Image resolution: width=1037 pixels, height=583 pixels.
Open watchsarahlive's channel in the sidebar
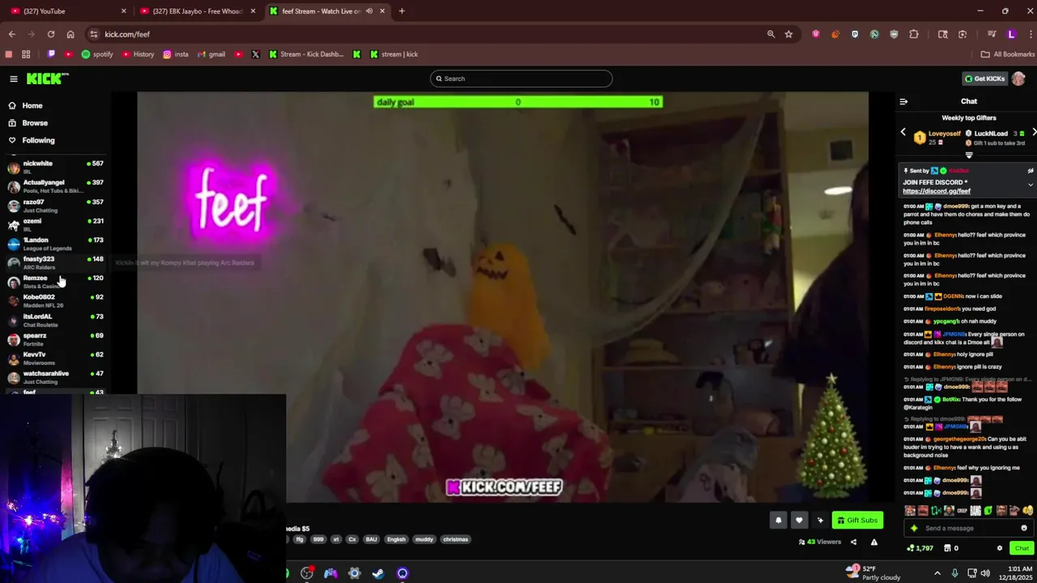click(55, 377)
